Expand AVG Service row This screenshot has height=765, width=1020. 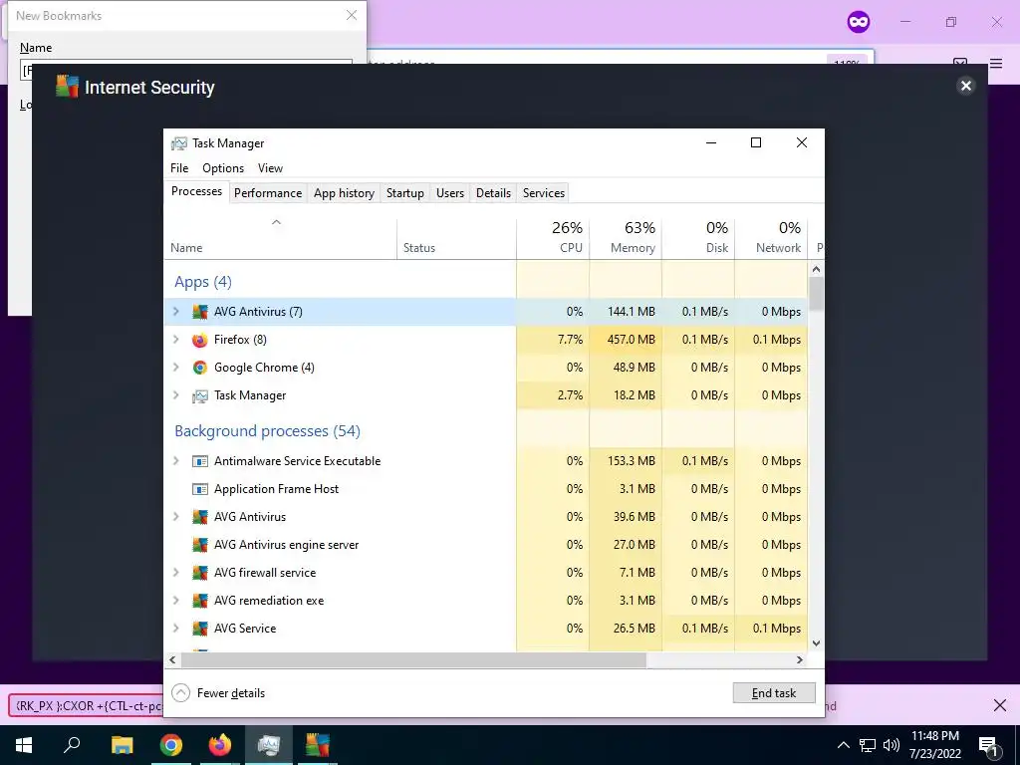pyautogui.click(x=175, y=629)
